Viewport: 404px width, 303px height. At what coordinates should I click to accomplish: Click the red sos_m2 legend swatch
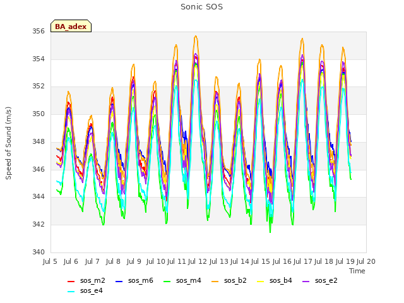(71, 282)
